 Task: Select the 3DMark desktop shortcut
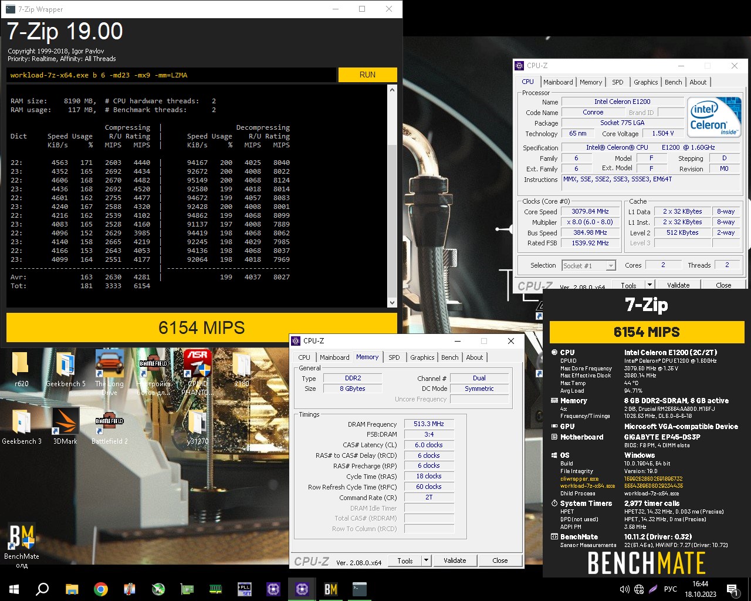point(65,427)
